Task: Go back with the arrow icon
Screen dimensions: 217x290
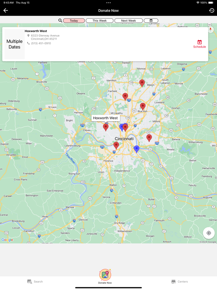Action: click(x=6, y=11)
